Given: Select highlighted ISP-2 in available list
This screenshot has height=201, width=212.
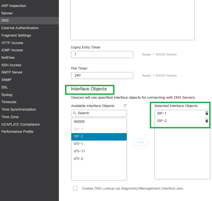Looking at the screenshot, I should pos(99,137).
